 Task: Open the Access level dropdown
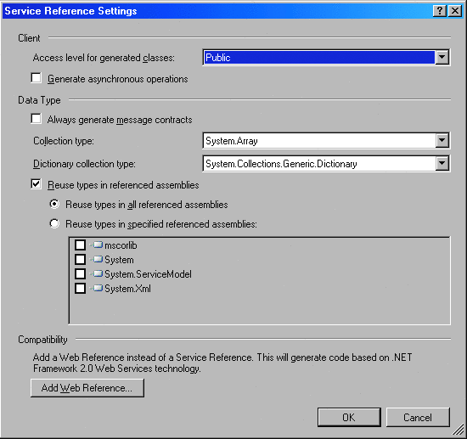[442, 57]
